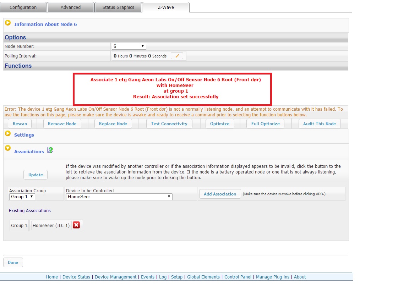The height and width of the screenshot is (287, 409).
Task: Open Log footer link
Action: (163, 277)
